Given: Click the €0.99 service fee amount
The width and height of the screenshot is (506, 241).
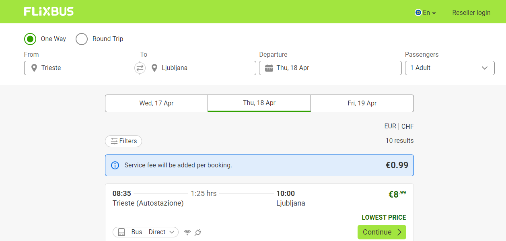Looking at the screenshot, I should (x=397, y=165).
